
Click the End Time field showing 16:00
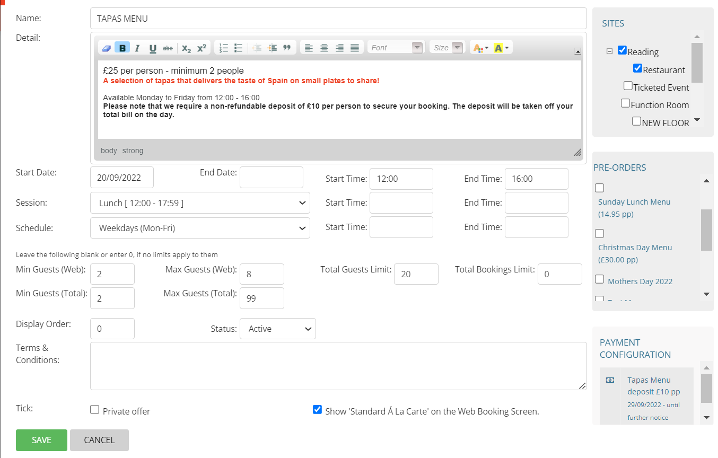[537, 179]
